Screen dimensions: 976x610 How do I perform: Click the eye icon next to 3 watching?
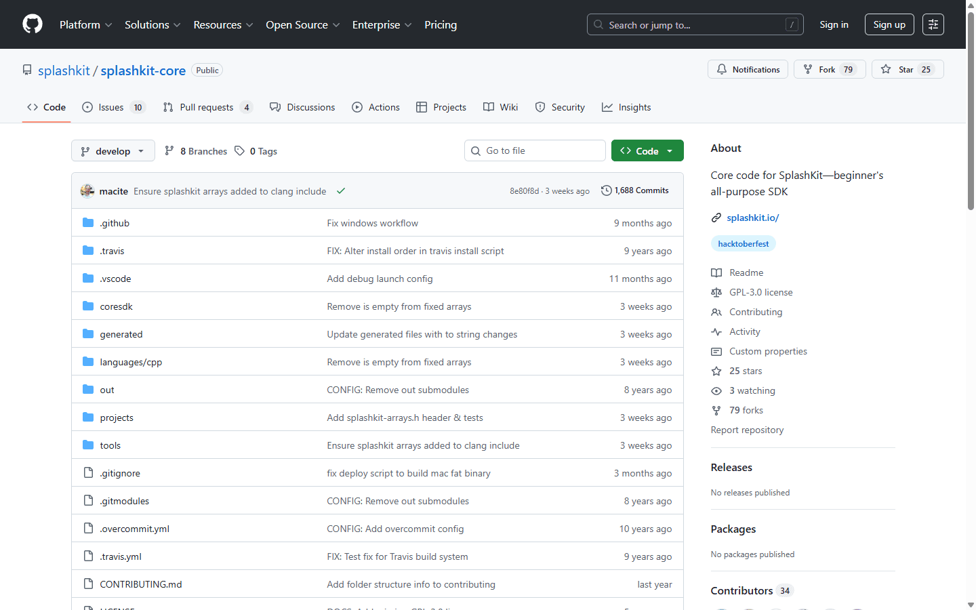click(x=716, y=390)
